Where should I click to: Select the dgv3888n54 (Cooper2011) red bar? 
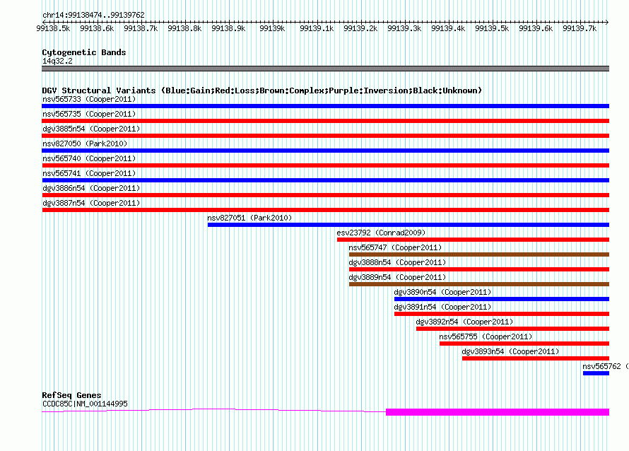[x=479, y=269]
